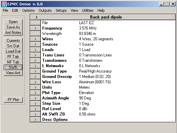Click the View Ant button
Viewport: 177px width, 133px height.
coord(13,73)
